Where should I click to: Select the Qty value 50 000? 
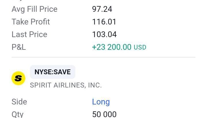coord(104,115)
